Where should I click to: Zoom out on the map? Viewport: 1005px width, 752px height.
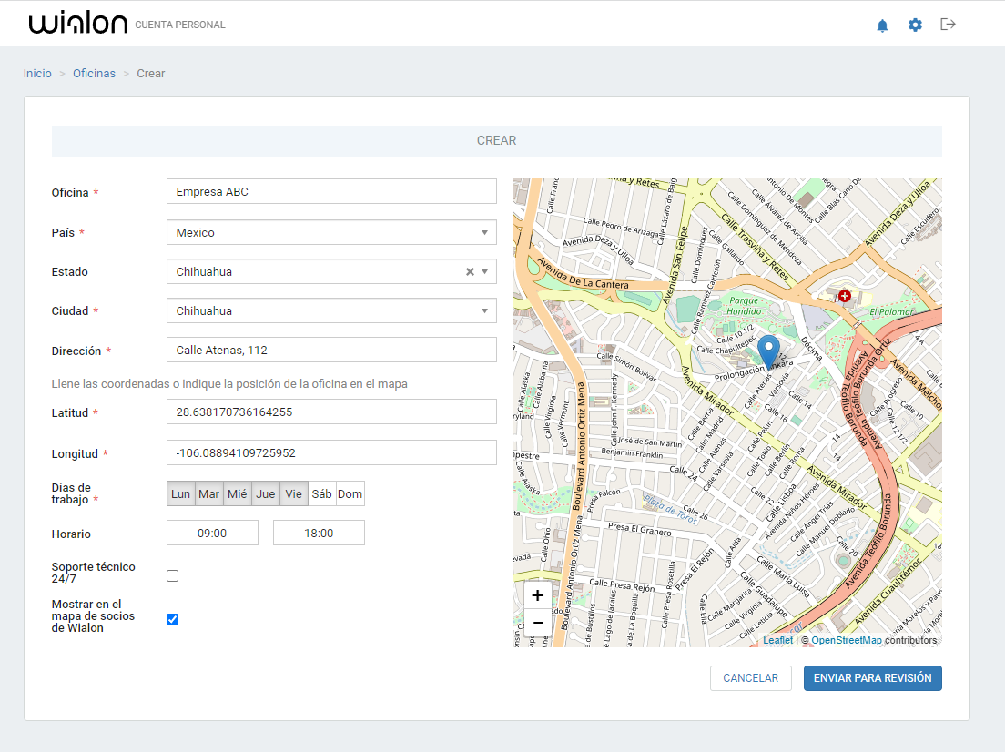[x=538, y=623]
